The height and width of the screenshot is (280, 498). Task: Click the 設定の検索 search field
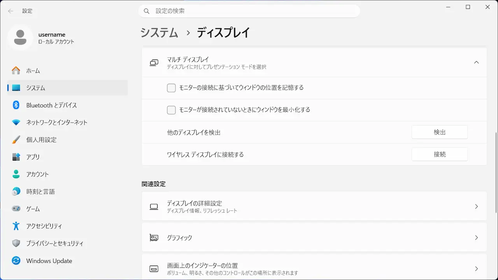pyautogui.click(x=249, y=11)
